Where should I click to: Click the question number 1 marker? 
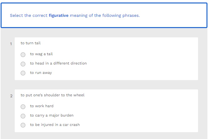click(x=11, y=44)
